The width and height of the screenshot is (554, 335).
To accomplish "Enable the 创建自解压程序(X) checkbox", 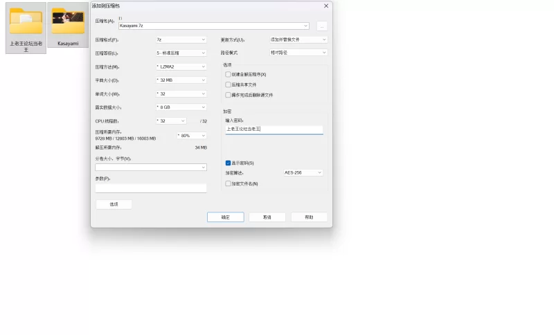I will [x=228, y=75].
